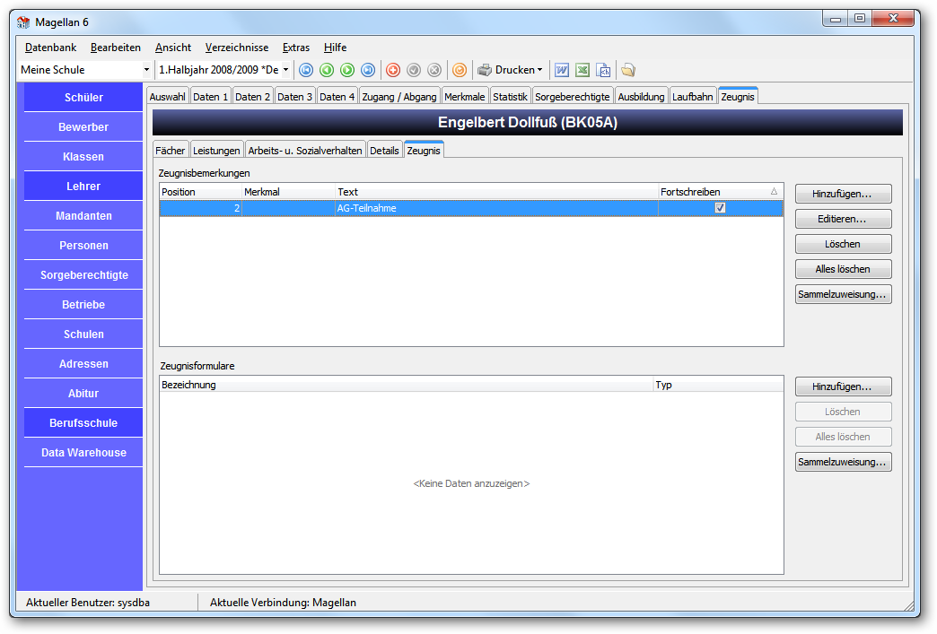Open the Verzeichnisse menu
Screen dimensions: 937x634
[237, 48]
